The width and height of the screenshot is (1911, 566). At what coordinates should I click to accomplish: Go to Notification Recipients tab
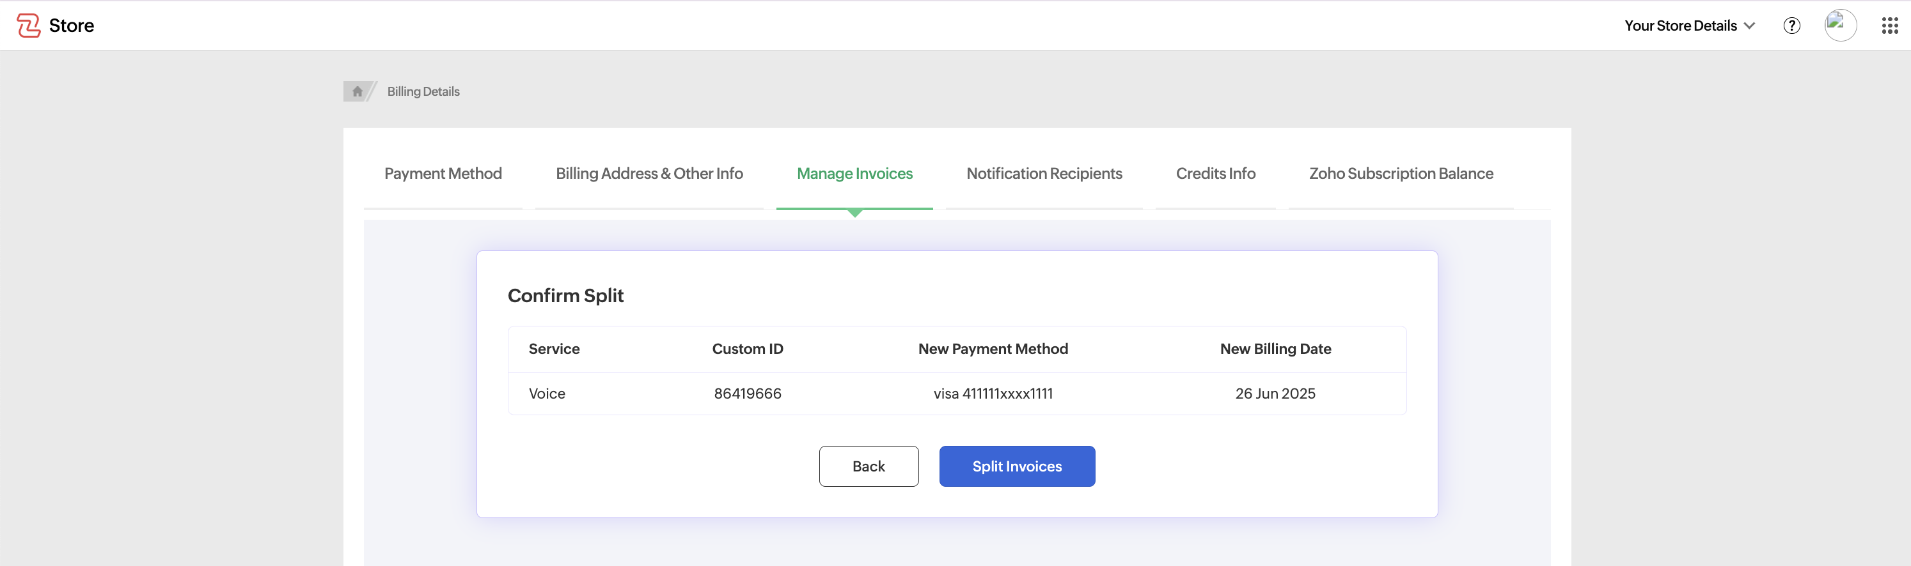(1044, 173)
